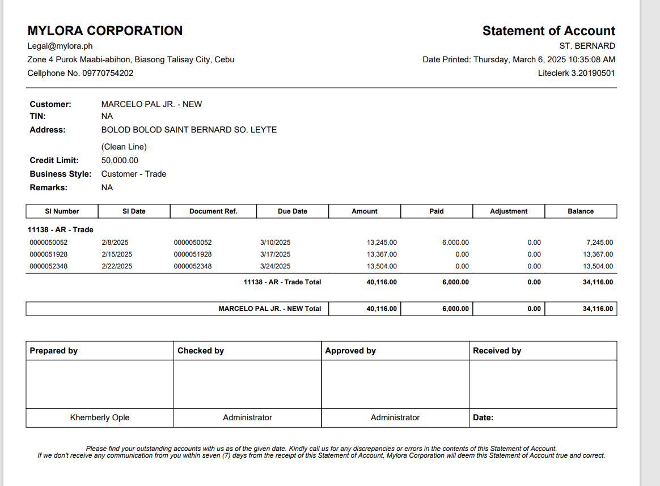The width and height of the screenshot is (660, 486).
Task: Click the 11138 - AR - Trade group label
Action: [x=60, y=229]
